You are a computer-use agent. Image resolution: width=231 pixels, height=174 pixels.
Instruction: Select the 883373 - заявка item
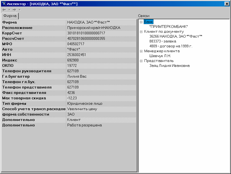tap(163, 41)
